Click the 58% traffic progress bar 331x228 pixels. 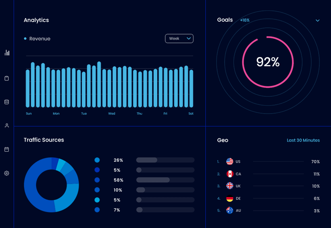point(165,180)
